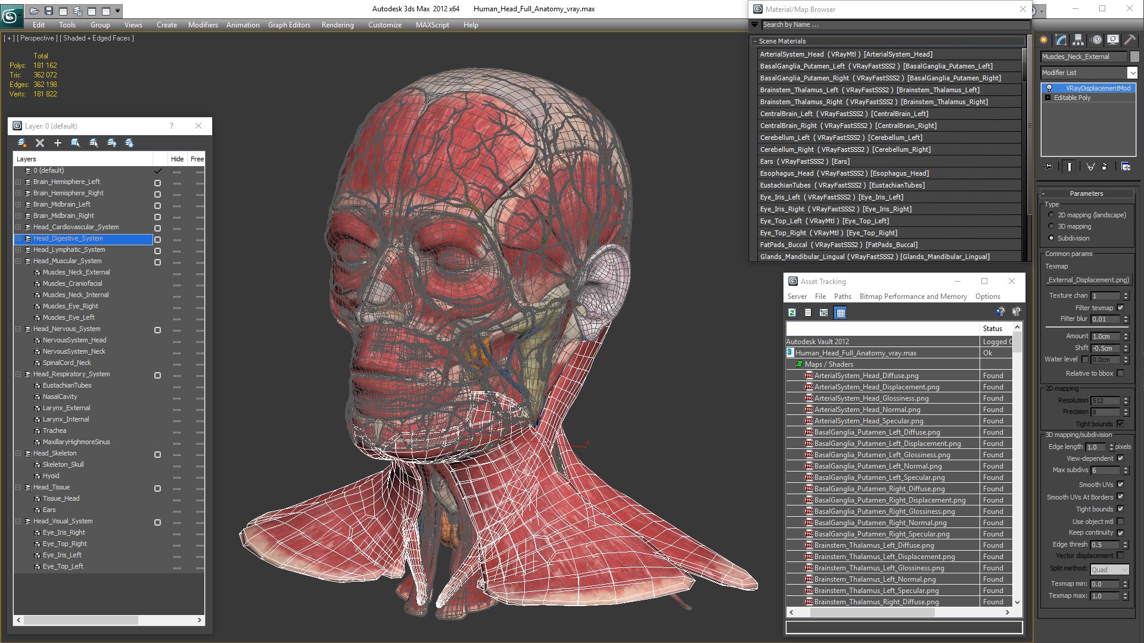The image size is (1144, 643).
Task: Open the Split method Quad dropdown
Action: click(x=1109, y=570)
